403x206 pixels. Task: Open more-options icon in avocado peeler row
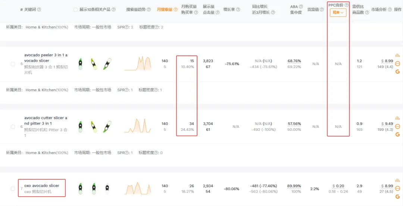pyautogui.click(x=398, y=63)
